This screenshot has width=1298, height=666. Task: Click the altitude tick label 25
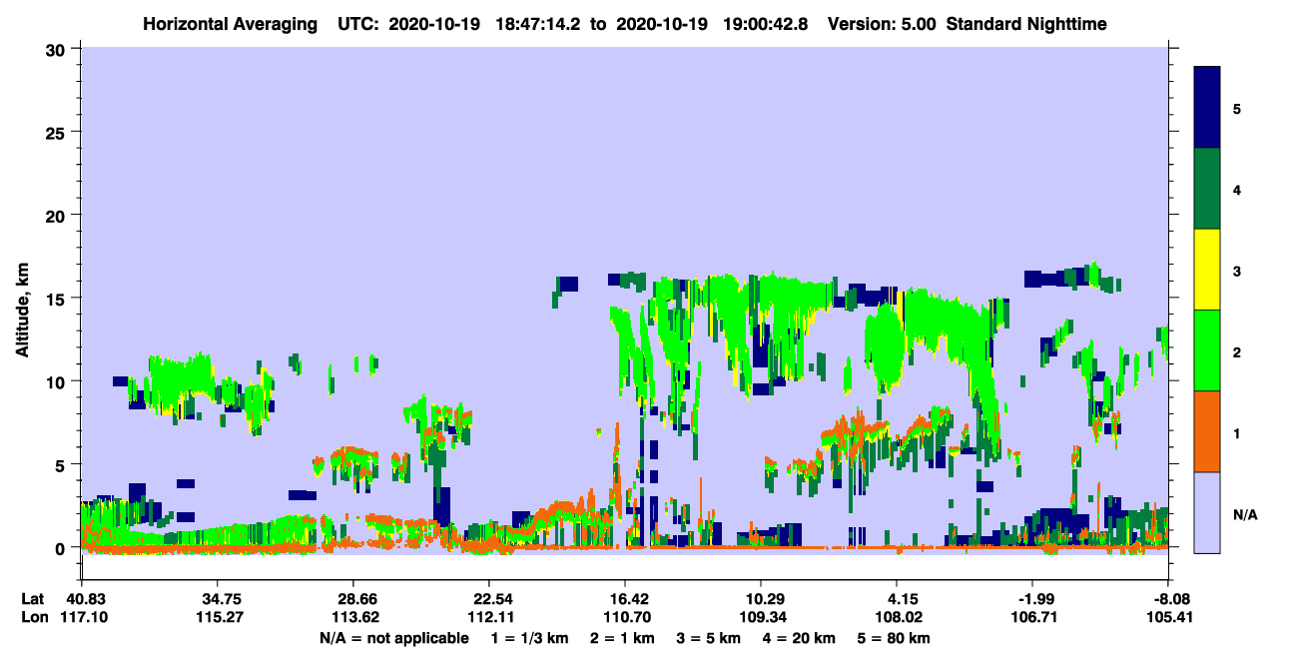58,132
